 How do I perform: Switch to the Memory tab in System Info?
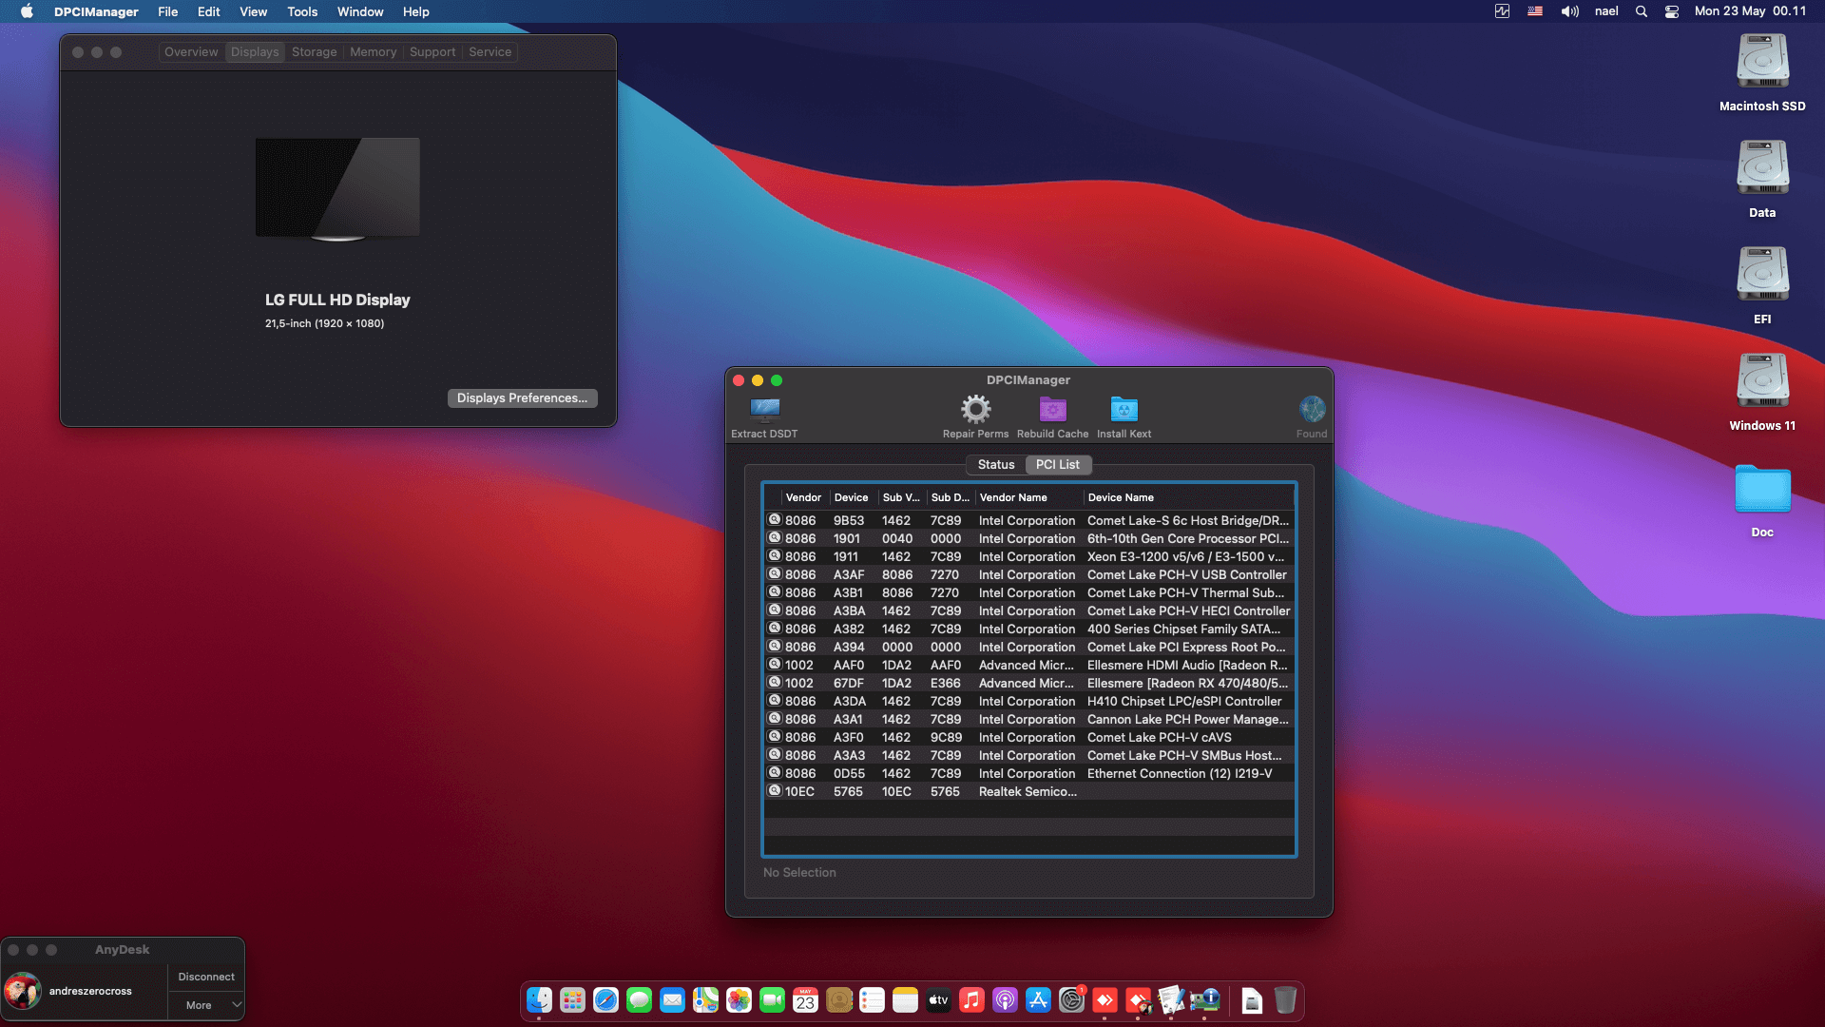(373, 51)
